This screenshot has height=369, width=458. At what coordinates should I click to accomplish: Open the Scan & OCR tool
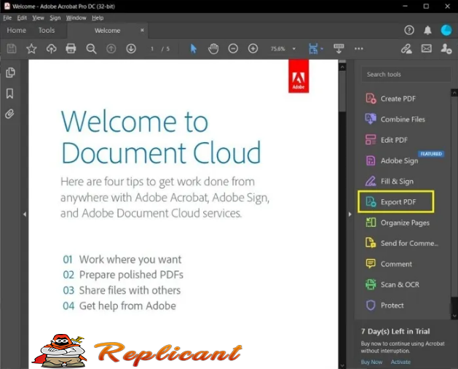point(392,284)
